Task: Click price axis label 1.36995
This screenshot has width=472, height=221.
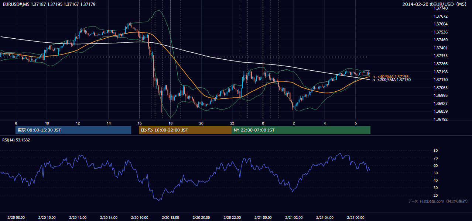Action: point(441,95)
